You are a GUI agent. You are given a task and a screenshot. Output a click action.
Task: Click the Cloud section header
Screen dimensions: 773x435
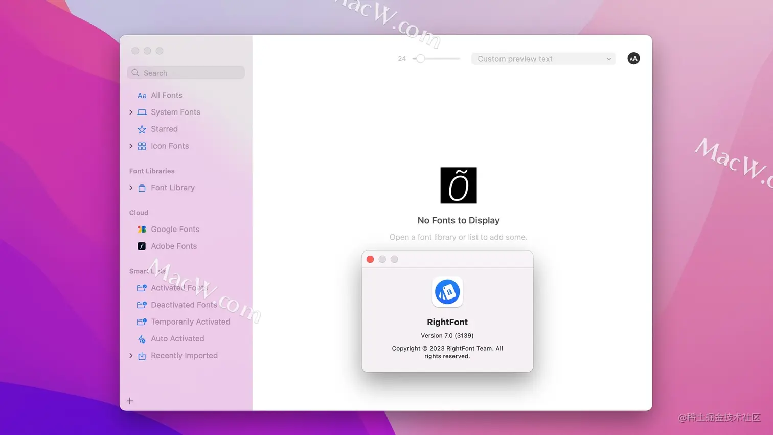tap(139, 213)
